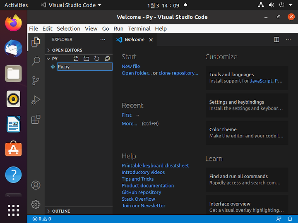Click the Settings and keybindings card
Viewport: 298px width, 223px height.
click(x=247, y=105)
